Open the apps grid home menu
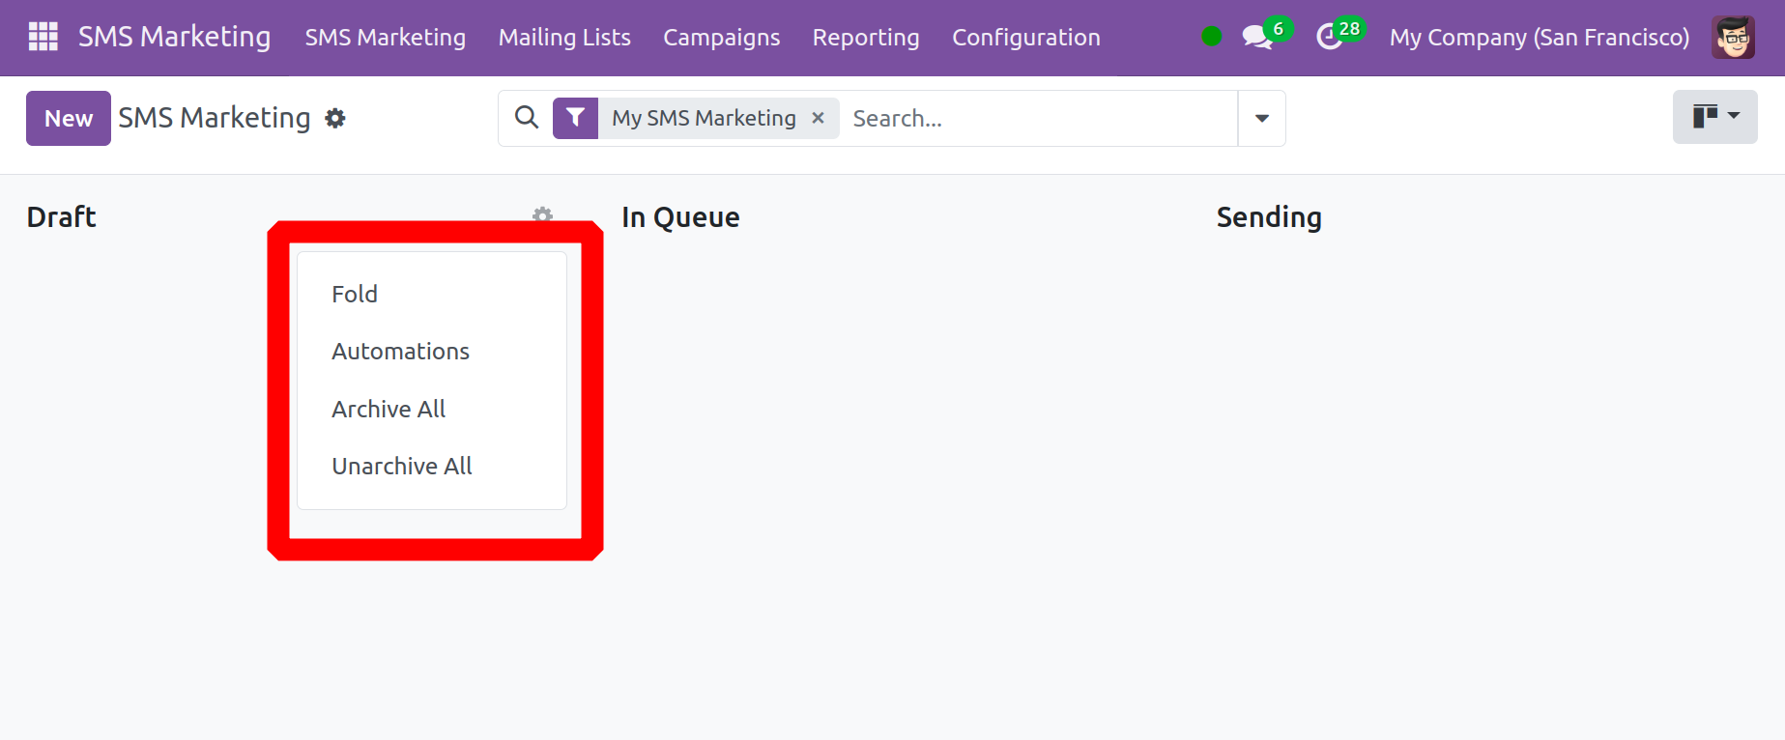Image resolution: width=1785 pixels, height=740 pixels. coord(43,37)
